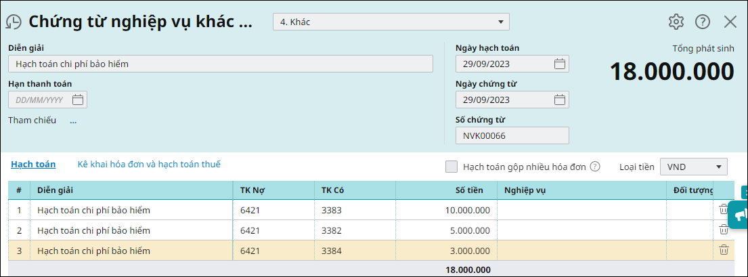Tick the Hạch toán gộp nhiều hóa đơn checkbox
The height and width of the screenshot is (277, 748).
pyautogui.click(x=452, y=166)
